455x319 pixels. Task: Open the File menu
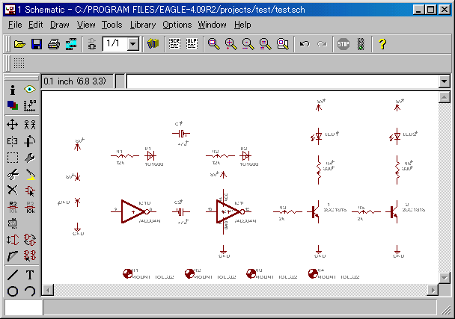tap(15, 25)
